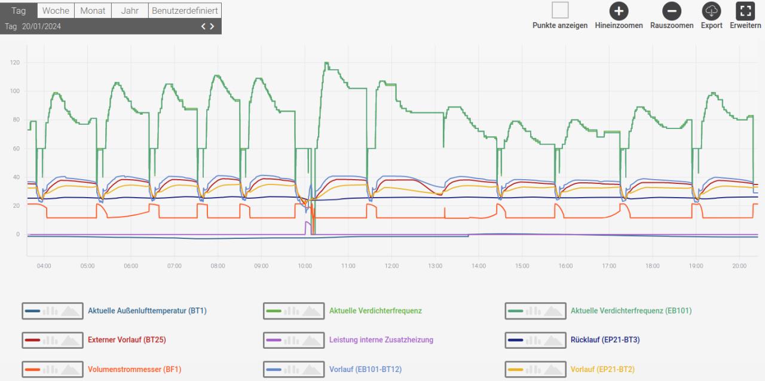Viewport: 765px width, 381px height.
Task: Toggle Volumenstrommesser (BF1) series label
Action: point(133,369)
